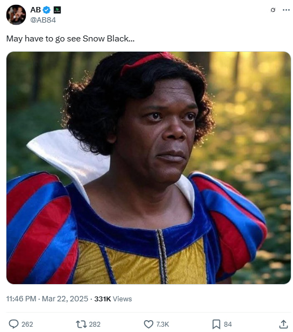This screenshot has height=332, width=293.
Task: Open the 331K Views analytics
Action: (x=113, y=299)
